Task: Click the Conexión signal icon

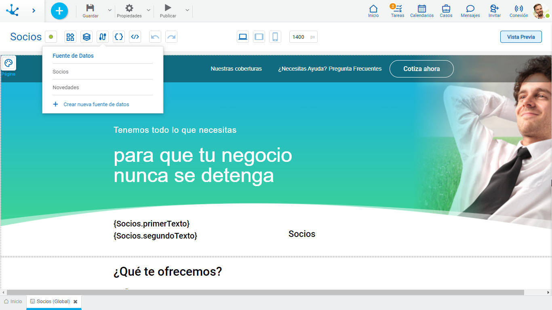Action: [x=519, y=8]
